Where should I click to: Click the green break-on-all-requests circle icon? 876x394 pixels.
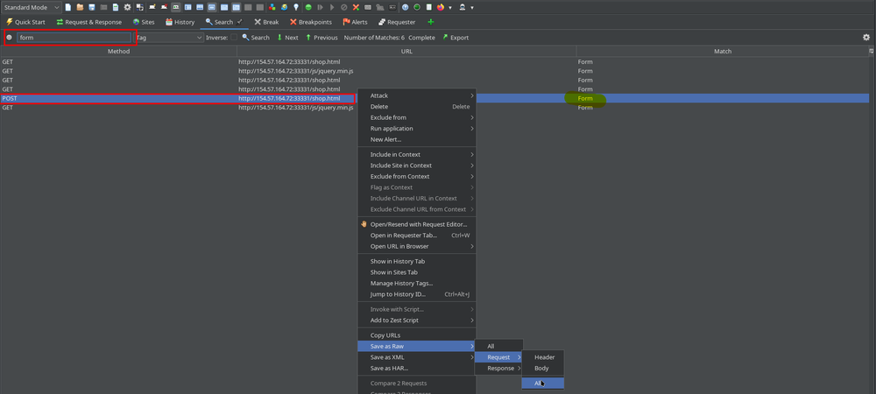[x=308, y=7]
